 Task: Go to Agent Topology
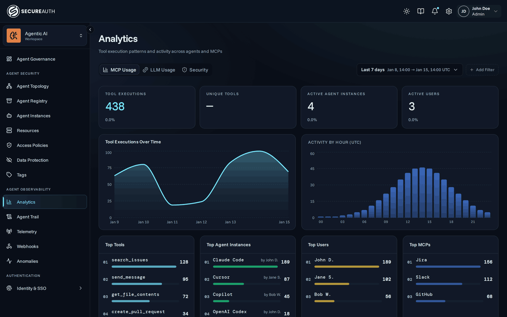click(x=45, y=86)
